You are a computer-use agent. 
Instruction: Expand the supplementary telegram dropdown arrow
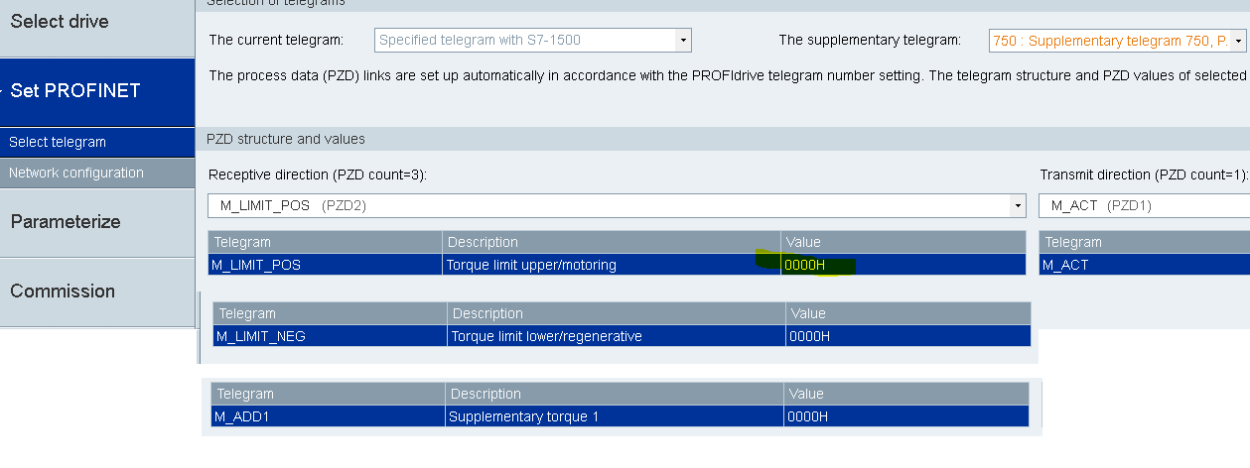point(1238,41)
